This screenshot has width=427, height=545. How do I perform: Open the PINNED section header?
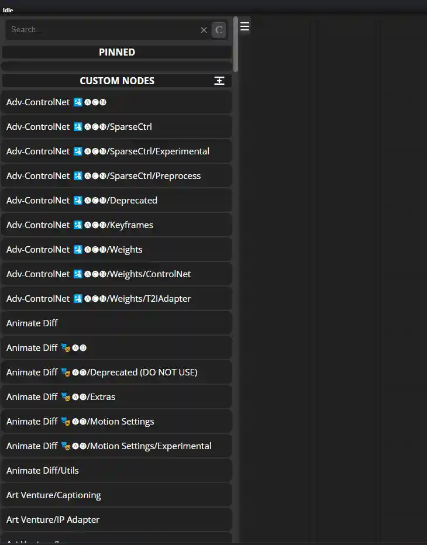(117, 52)
